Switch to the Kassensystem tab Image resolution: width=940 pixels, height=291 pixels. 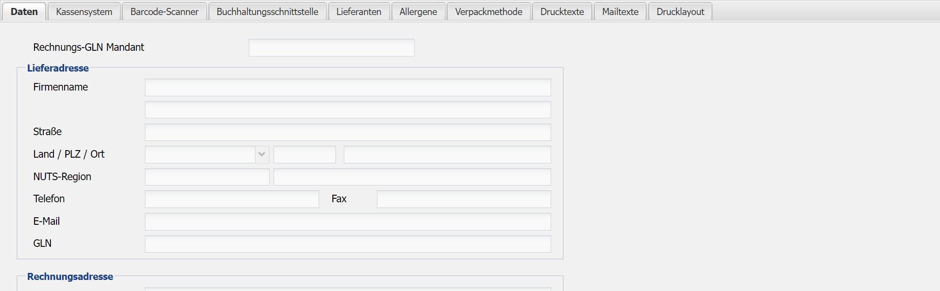[x=84, y=12]
